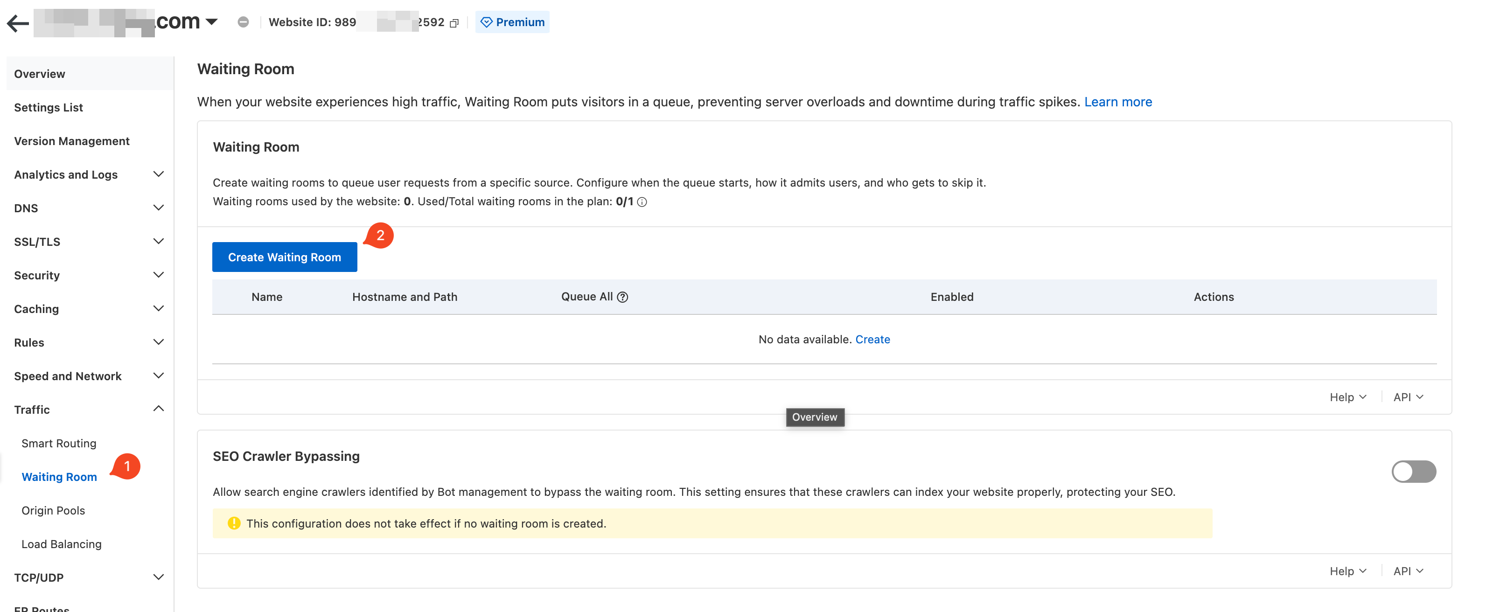Click Queue All help question icon
The height and width of the screenshot is (612, 1493).
pyautogui.click(x=622, y=297)
